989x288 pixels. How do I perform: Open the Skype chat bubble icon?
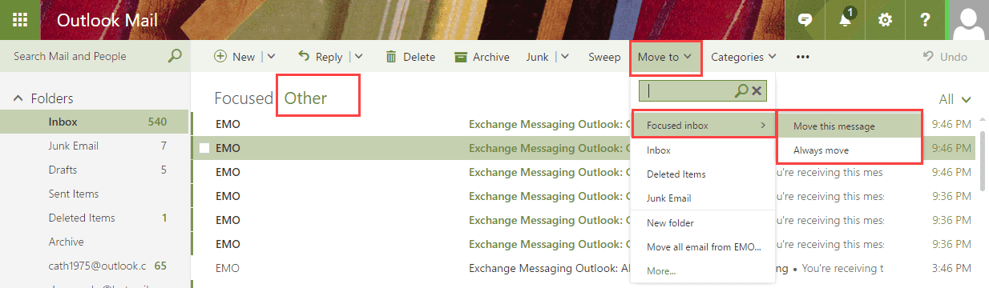[x=805, y=20]
